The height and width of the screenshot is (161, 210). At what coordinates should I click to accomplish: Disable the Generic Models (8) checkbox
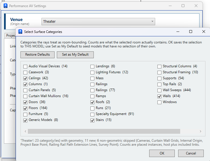[x=25, y=120]
